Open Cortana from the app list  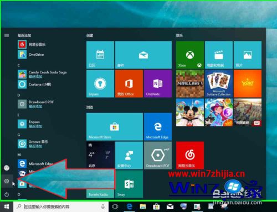pos(48,84)
